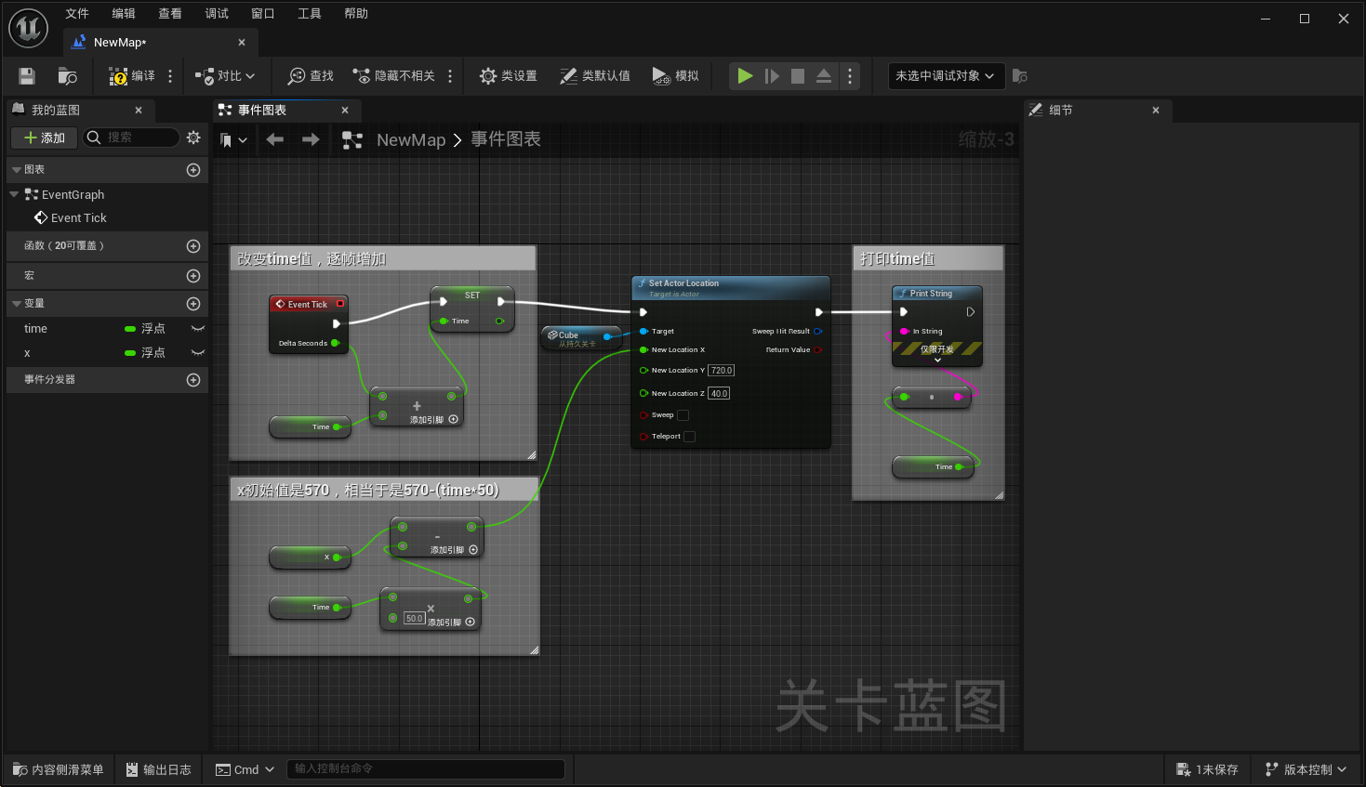Click the My Blueprint search field
The image size is (1366, 787).
coord(131,138)
